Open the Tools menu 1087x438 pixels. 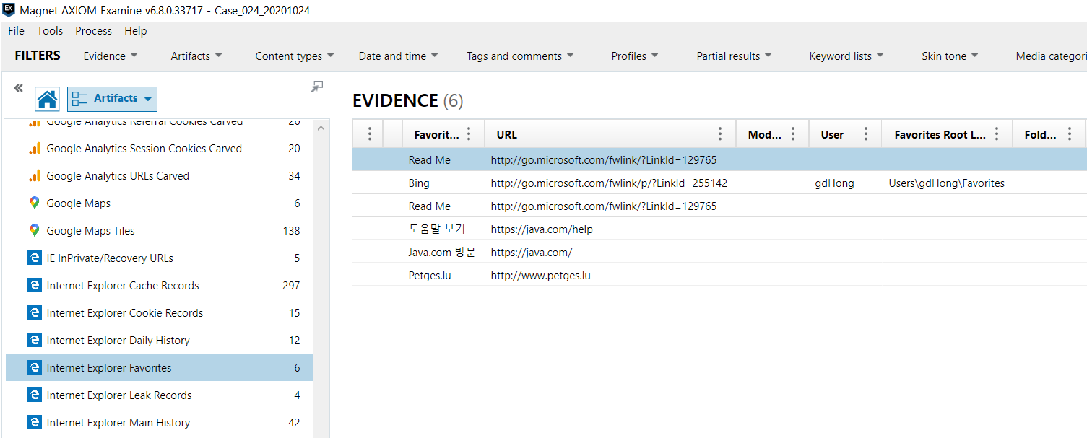click(50, 31)
